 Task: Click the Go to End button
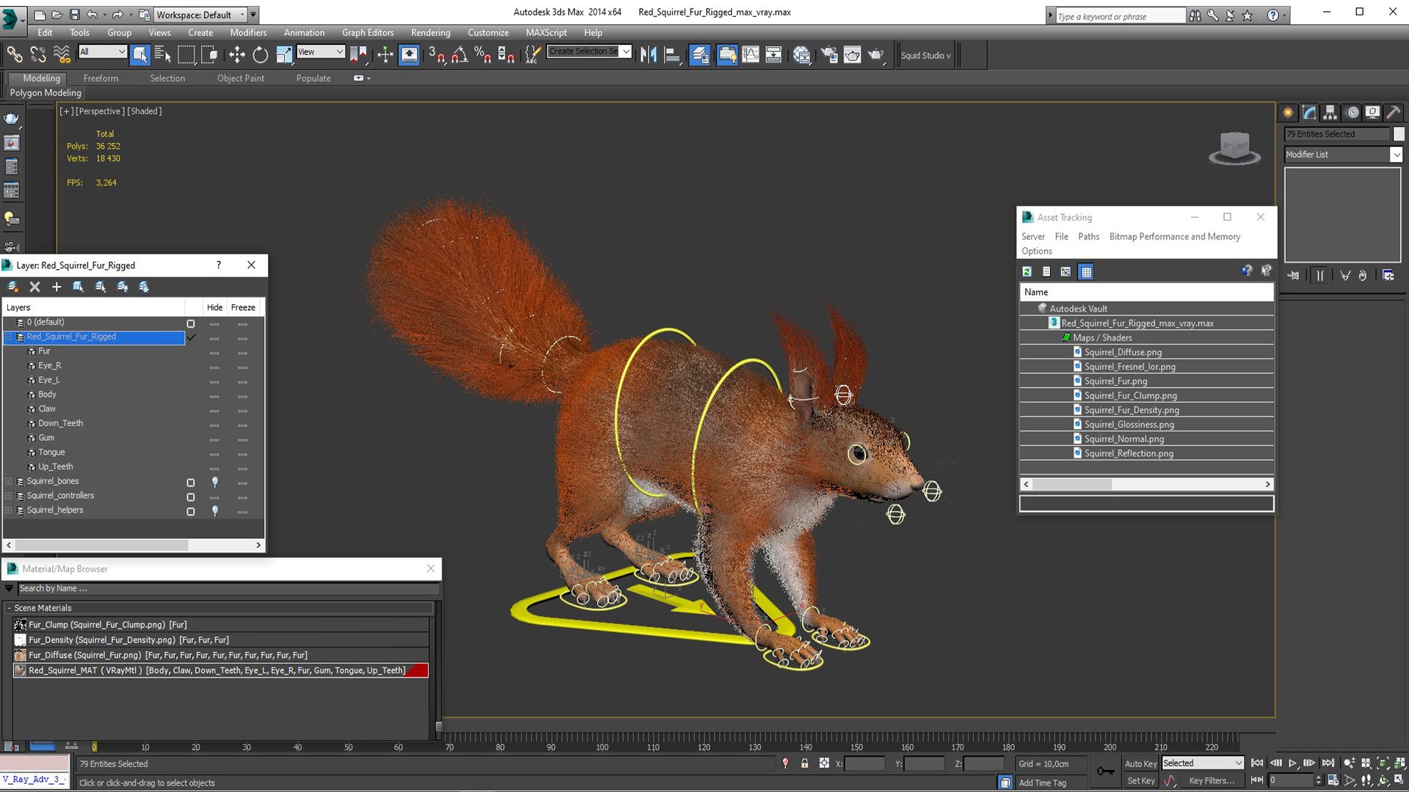point(1328,763)
